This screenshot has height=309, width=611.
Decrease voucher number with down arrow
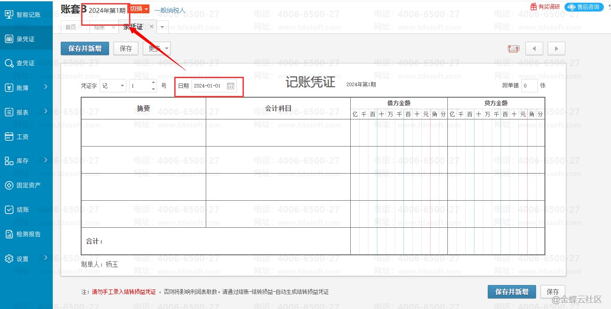click(153, 89)
